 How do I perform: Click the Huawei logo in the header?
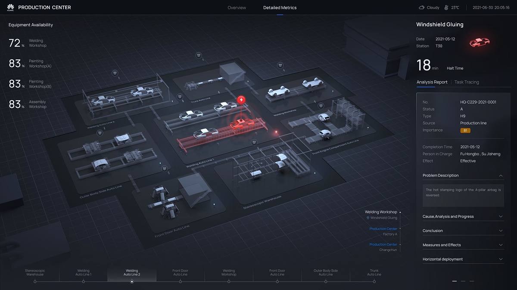click(10, 7)
